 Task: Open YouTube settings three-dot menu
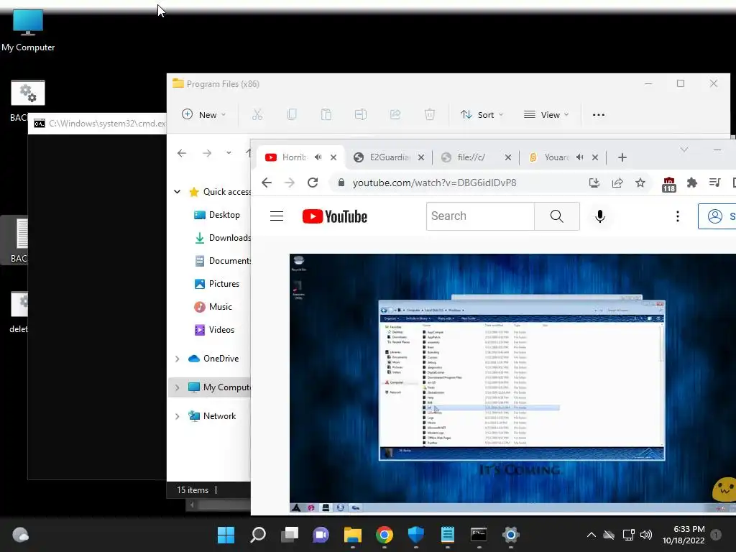pos(677,216)
